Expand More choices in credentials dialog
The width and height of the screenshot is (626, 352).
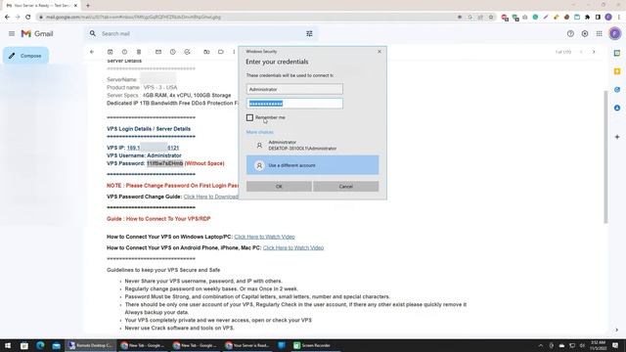259,132
